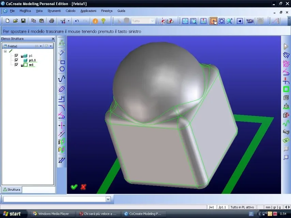
Task: Click the /p1.1 status bar field
Action: [222, 207]
